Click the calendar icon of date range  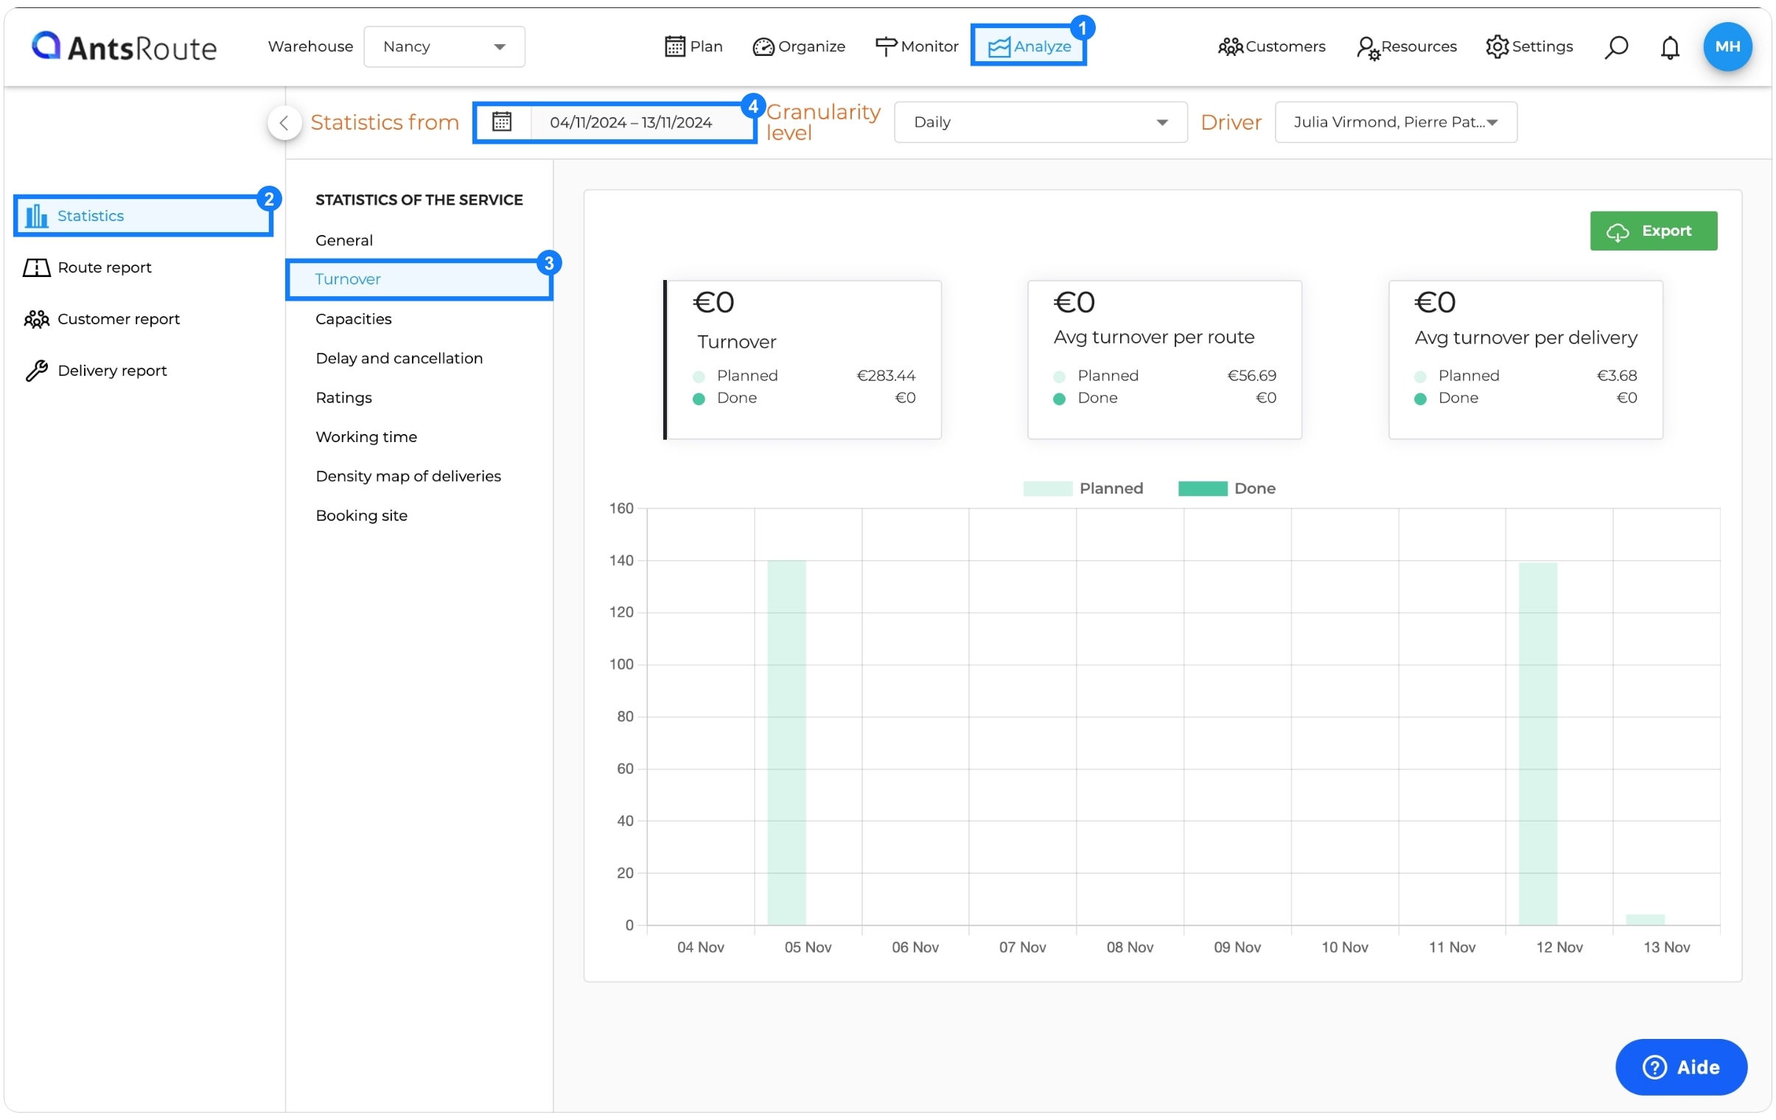pyautogui.click(x=502, y=122)
